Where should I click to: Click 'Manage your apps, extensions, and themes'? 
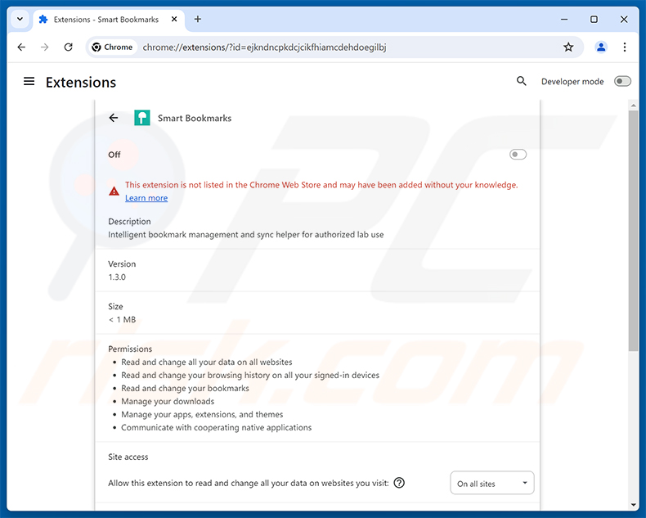pyautogui.click(x=202, y=415)
